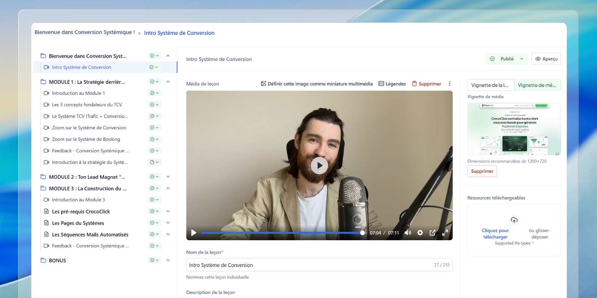Viewport: 597px width, 298px height.
Task: Click the upload cloud icon in resources
Action: [x=514, y=220]
